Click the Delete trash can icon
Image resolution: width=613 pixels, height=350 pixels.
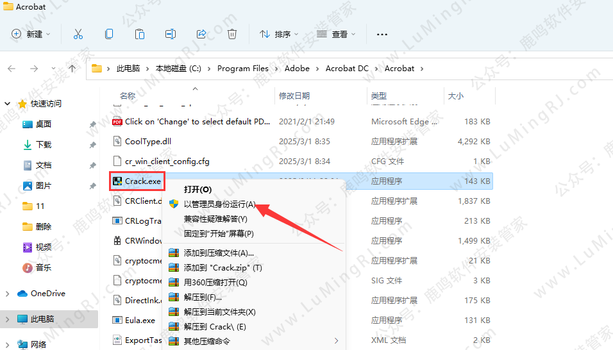[x=232, y=35]
